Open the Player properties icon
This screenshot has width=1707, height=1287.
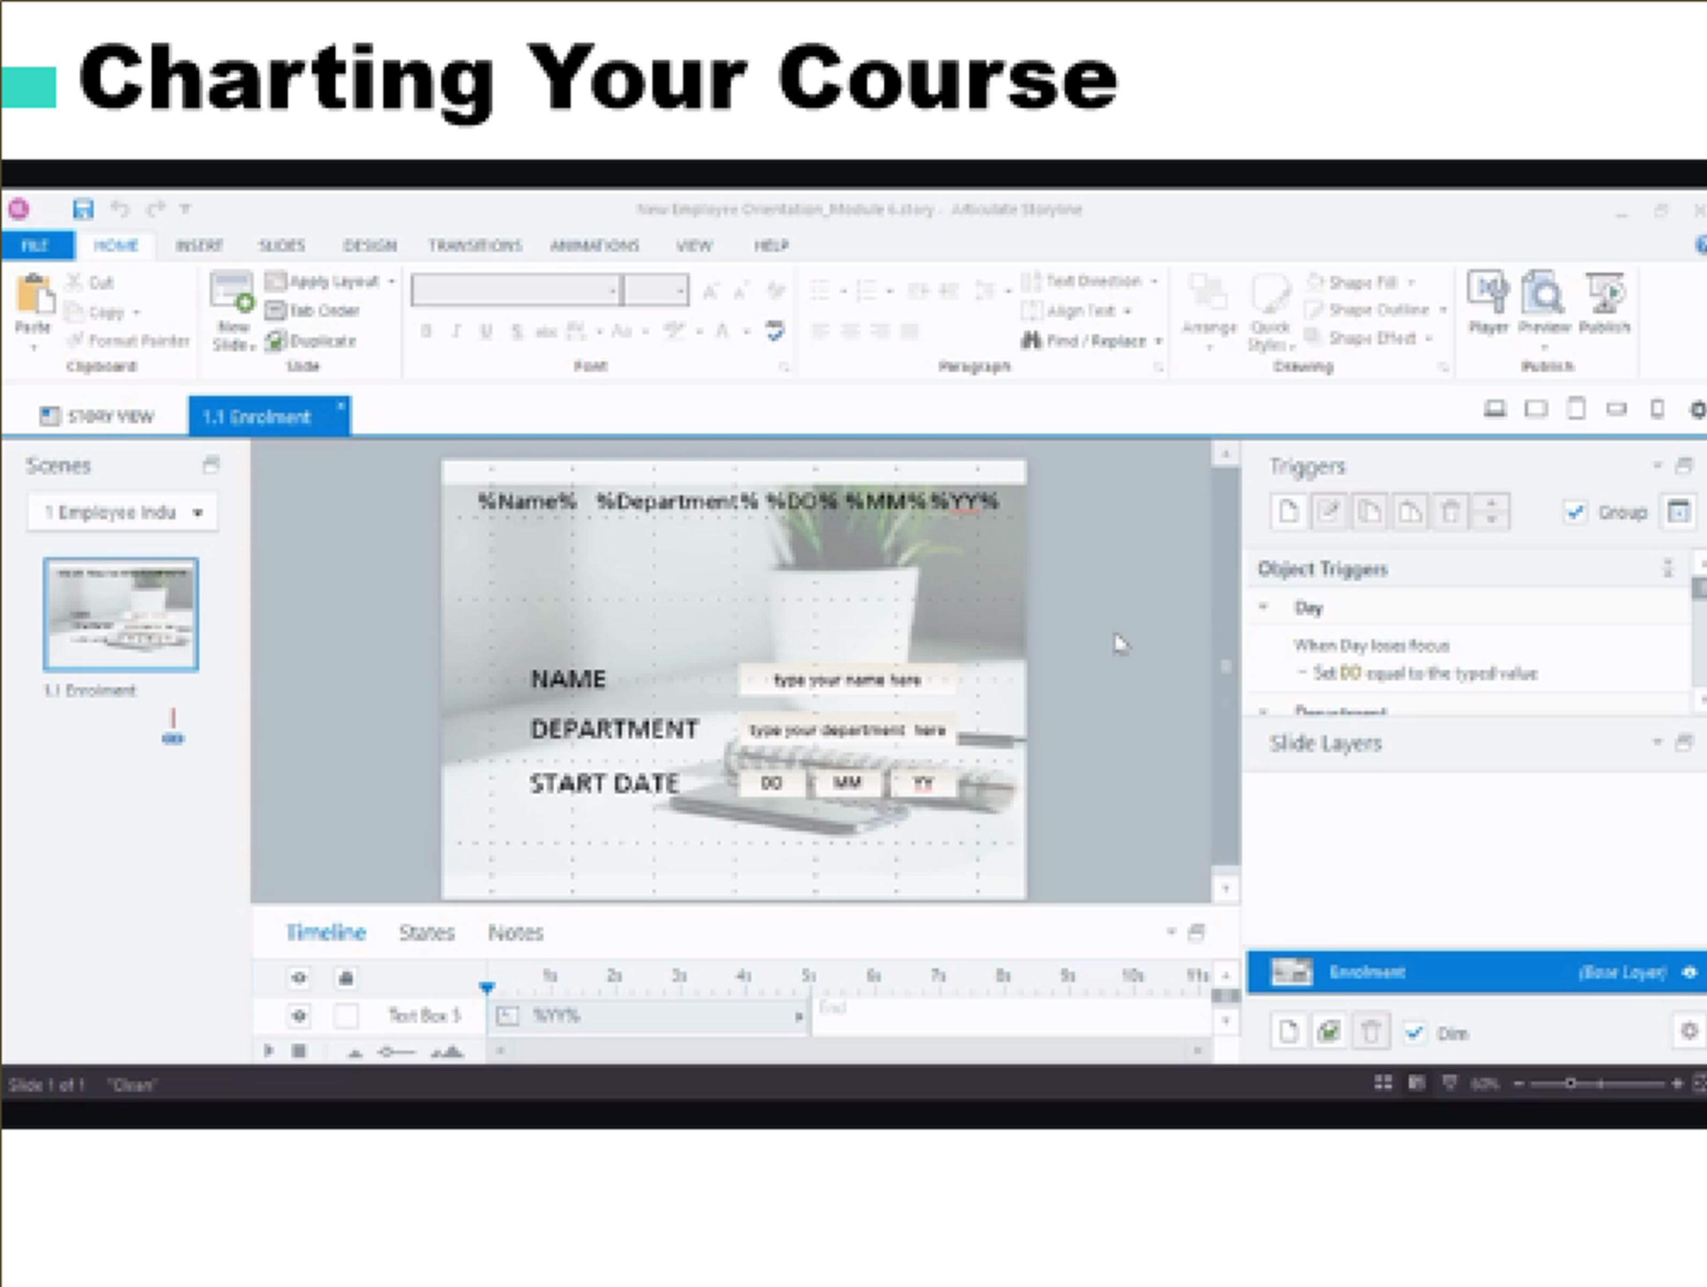click(x=1487, y=293)
